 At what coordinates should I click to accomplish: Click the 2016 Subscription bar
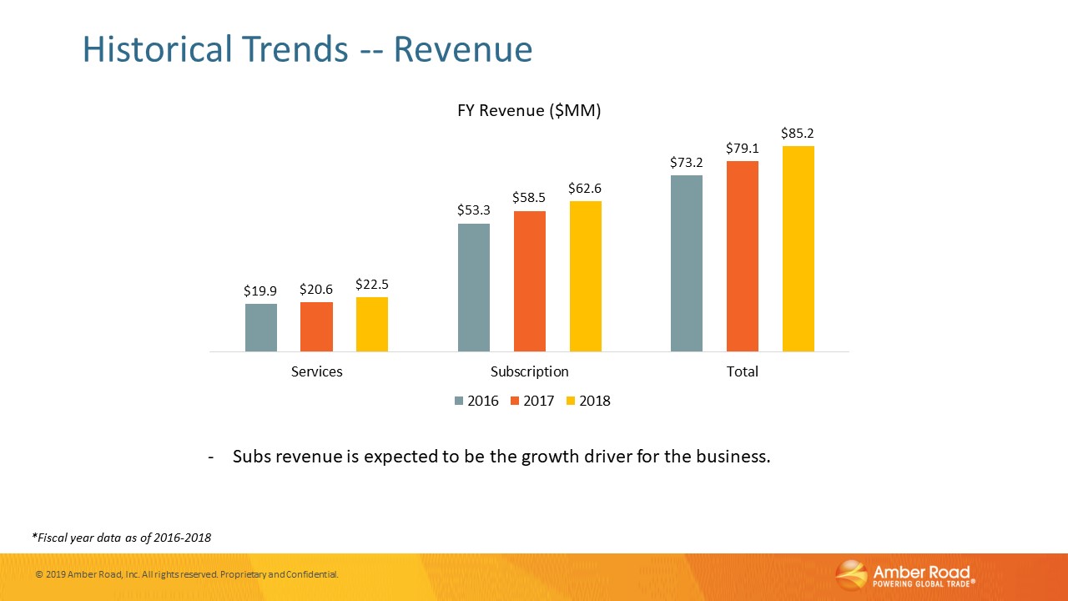point(474,287)
